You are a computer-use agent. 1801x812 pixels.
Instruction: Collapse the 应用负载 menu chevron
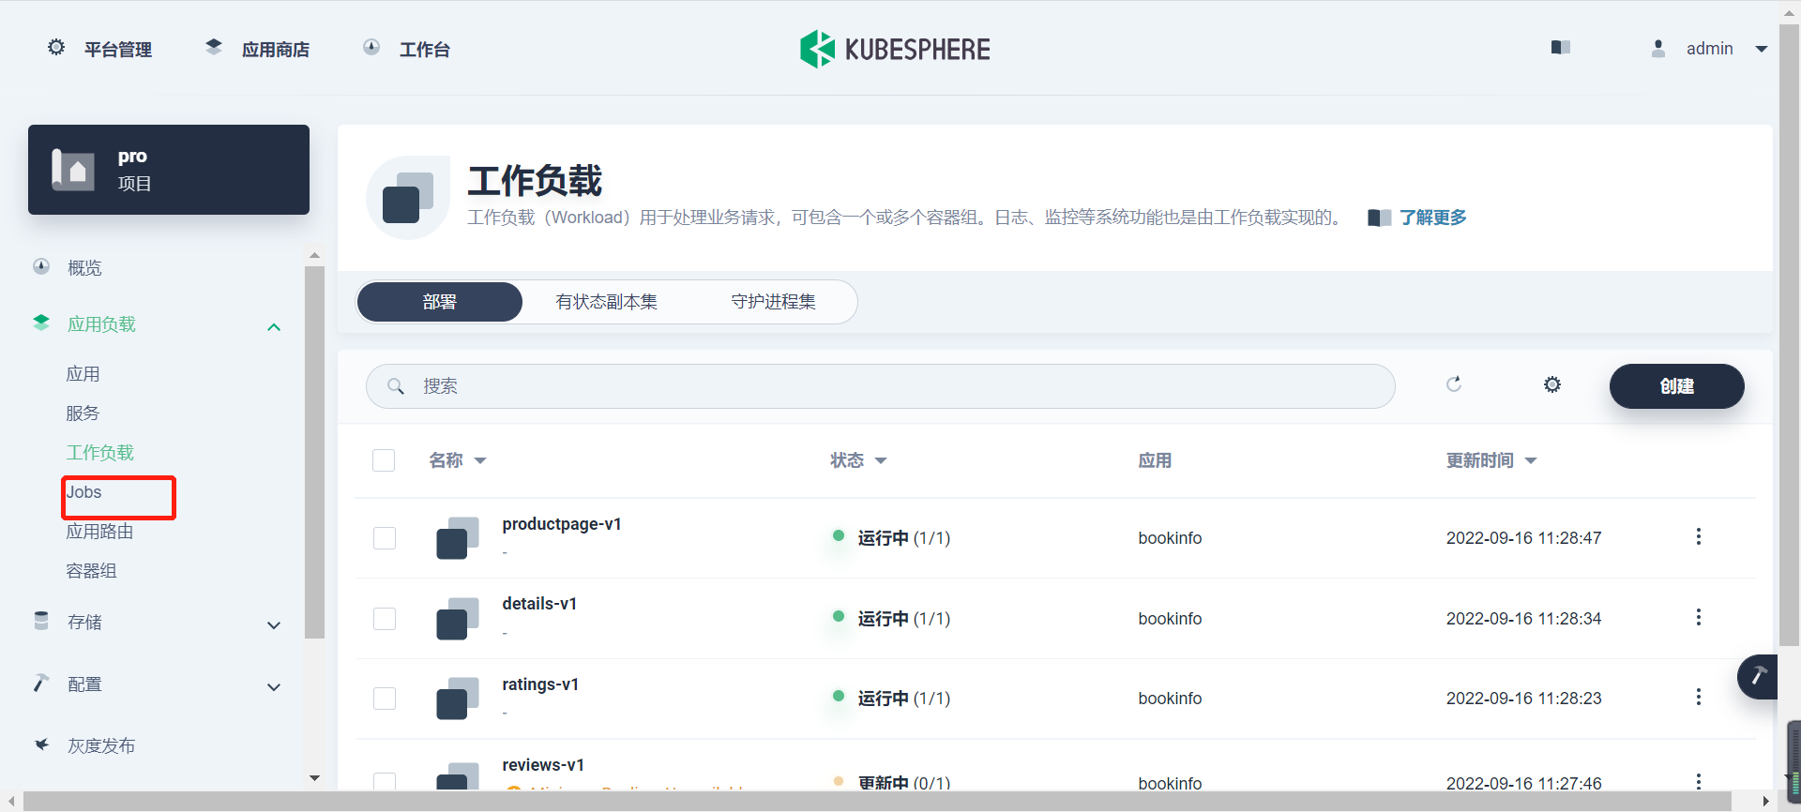coord(274,327)
